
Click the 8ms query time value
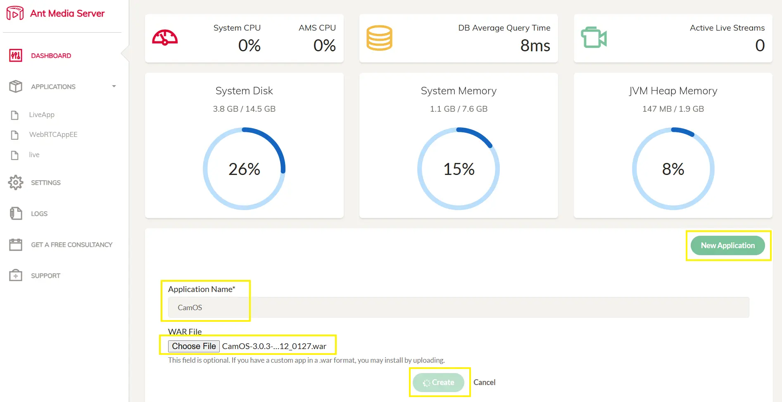tap(535, 45)
